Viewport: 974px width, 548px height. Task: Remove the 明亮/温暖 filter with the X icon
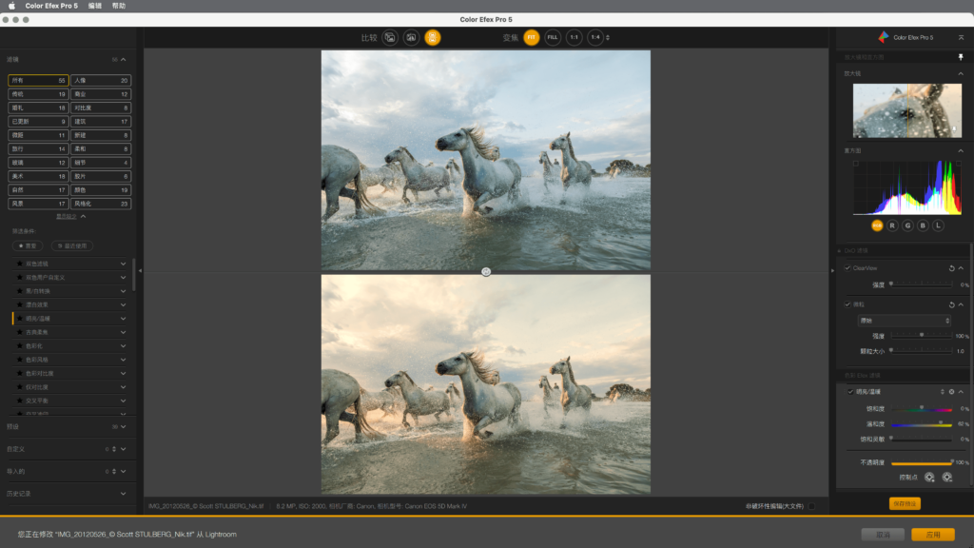pos(951,392)
